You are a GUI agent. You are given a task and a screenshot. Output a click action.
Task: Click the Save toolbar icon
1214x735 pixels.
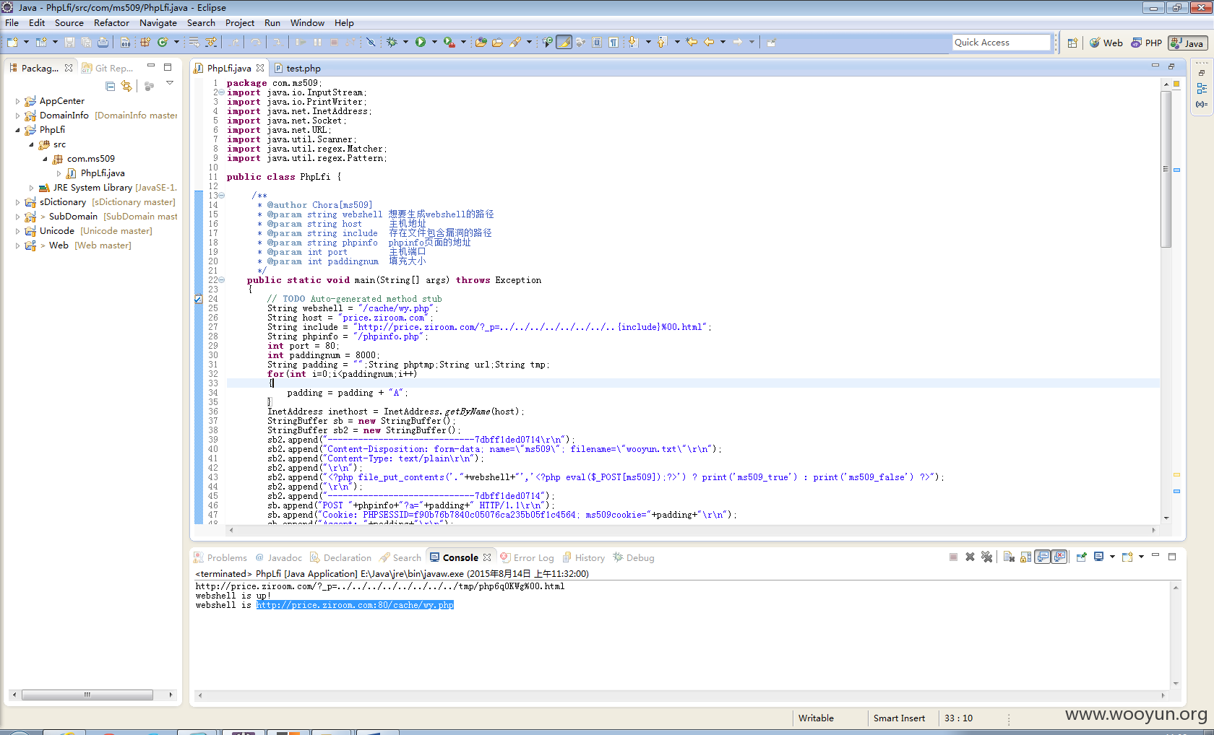click(x=69, y=43)
